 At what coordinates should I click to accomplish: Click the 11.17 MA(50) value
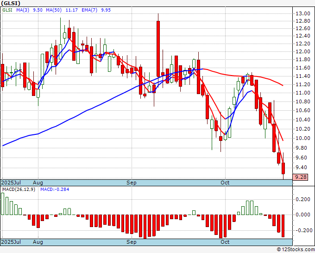[71, 10]
